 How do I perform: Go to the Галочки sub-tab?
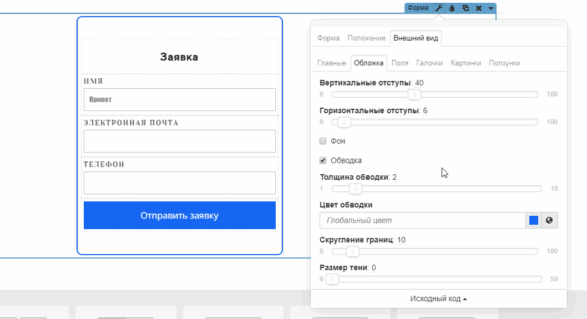click(x=429, y=63)
